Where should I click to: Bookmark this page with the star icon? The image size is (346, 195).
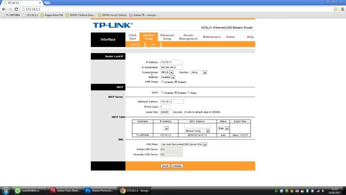pyautogui.click(x=335, y=9)
